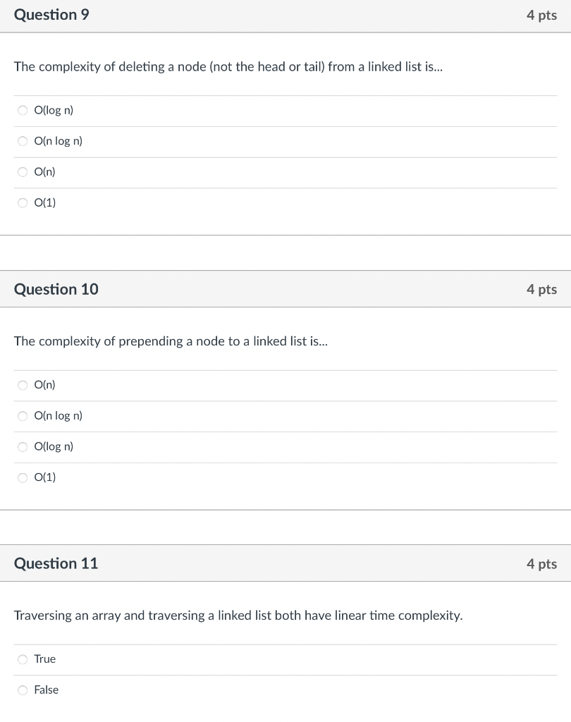Click the 4 pts label on Question 11
This screenshot has width=571, height=722.
point(541,563)
